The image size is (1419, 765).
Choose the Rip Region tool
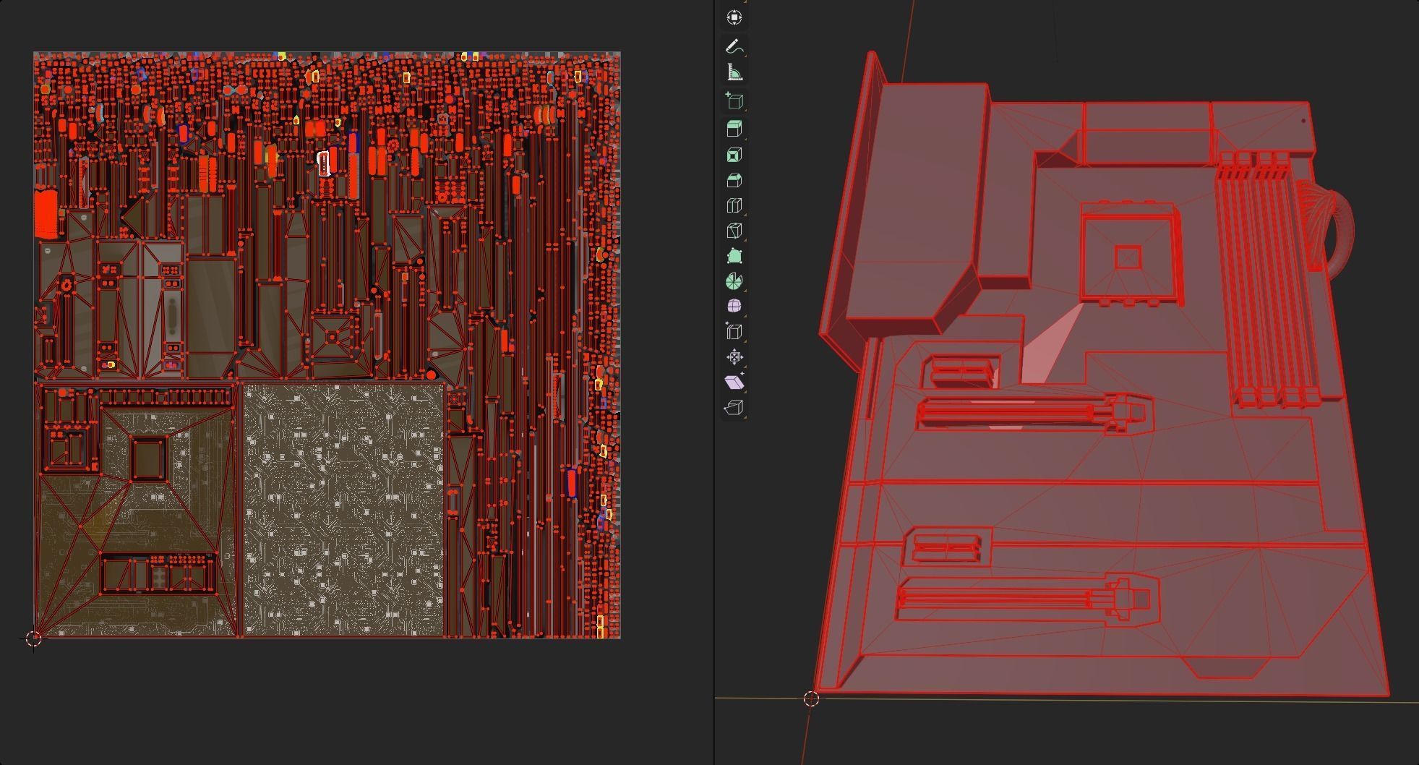[734, 408]
